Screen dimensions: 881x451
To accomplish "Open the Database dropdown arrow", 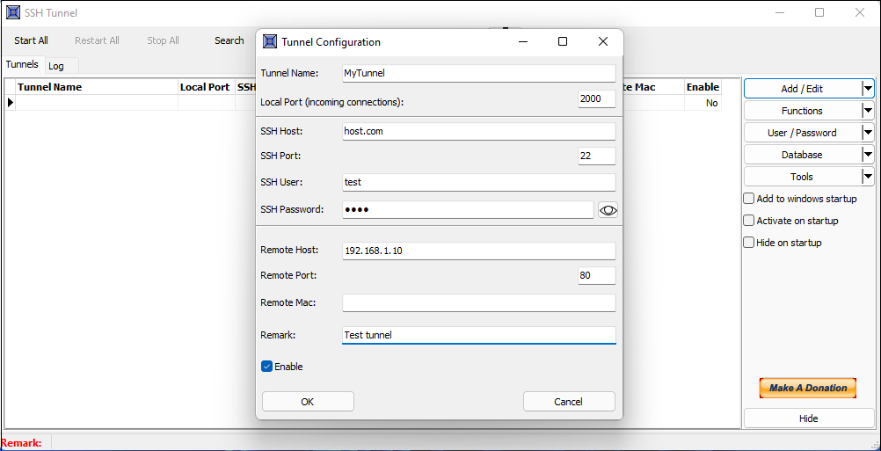I will [868, 155].
